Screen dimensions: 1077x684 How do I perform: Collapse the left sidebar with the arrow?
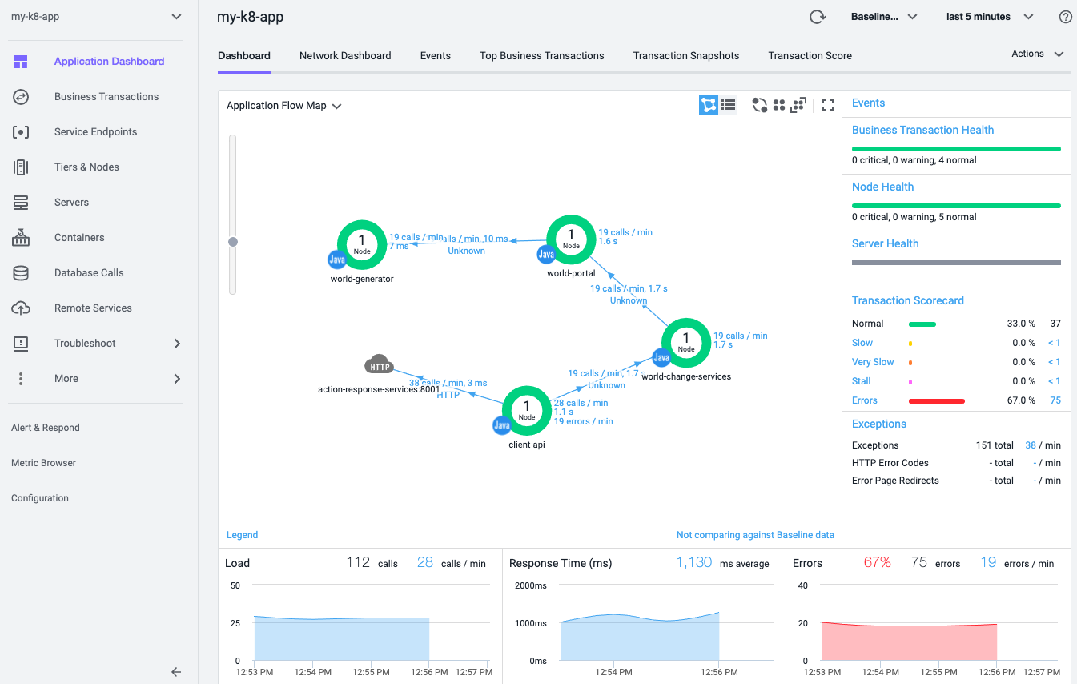point(177,672)
